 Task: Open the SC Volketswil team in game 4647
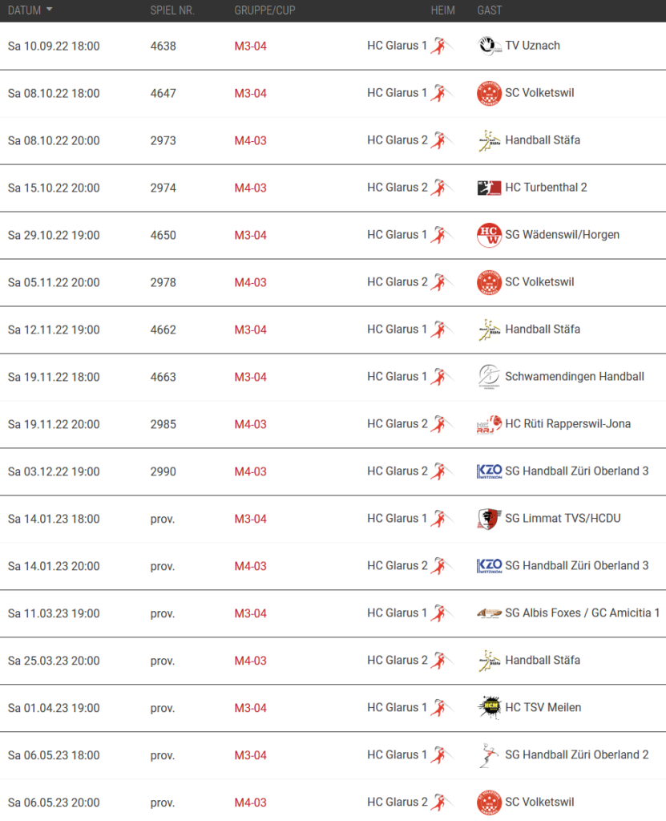539,93
